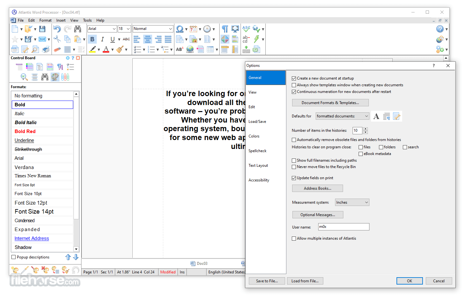The height and width of the screenshot is (296, 463).
Task: Check the folders histories checkbox
Action: tap(381, 147)
